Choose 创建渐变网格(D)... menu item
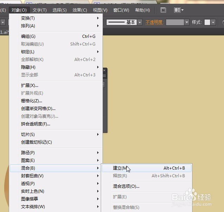The image size is (224, 212). (56, 109)
